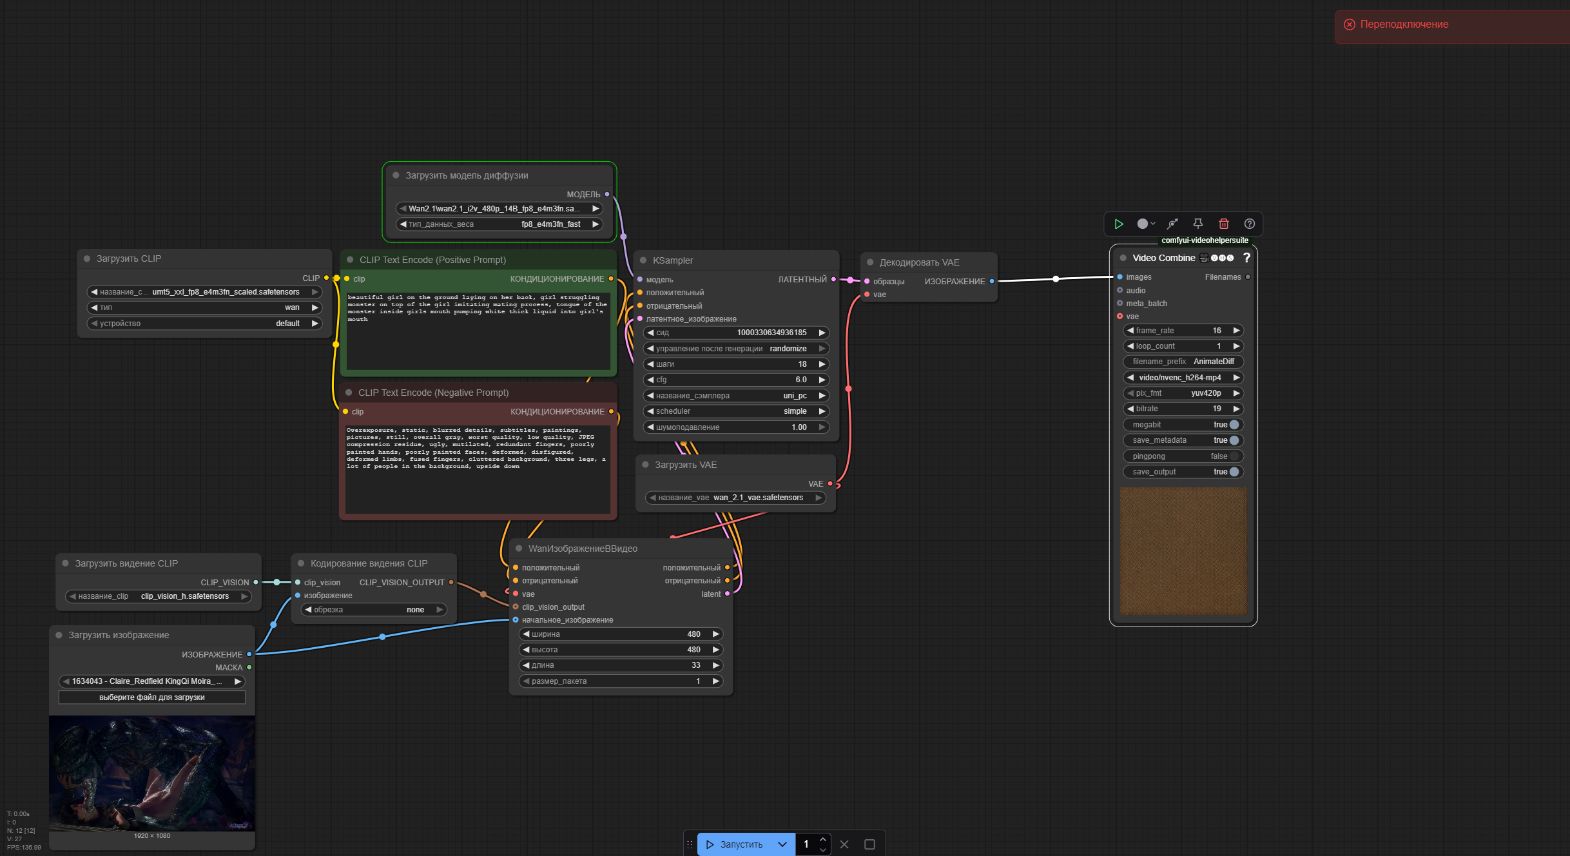Toggle save_output in Video Combine

1234,472
